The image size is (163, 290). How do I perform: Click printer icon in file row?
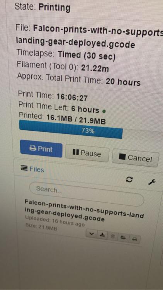134,239
